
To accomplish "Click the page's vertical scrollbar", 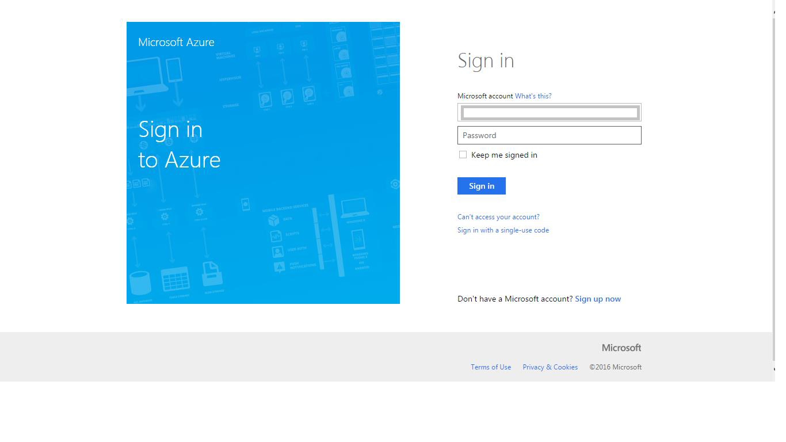I will click(775, 190).
